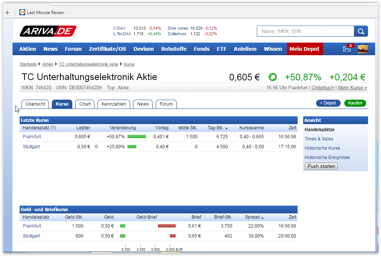This screenshot has height=256, width=381.
Task: Click Frankfurt in Letzte Kurse table
Action: [x=32, y=136]
